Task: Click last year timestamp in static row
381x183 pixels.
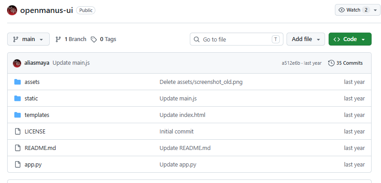Action: [x=354, y=98]
